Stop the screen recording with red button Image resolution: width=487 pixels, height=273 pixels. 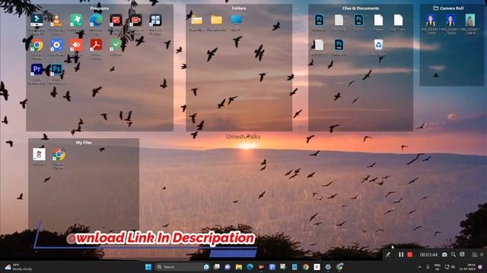(410, 255)
